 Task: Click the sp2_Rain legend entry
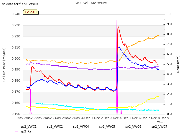tap(25, 132)
